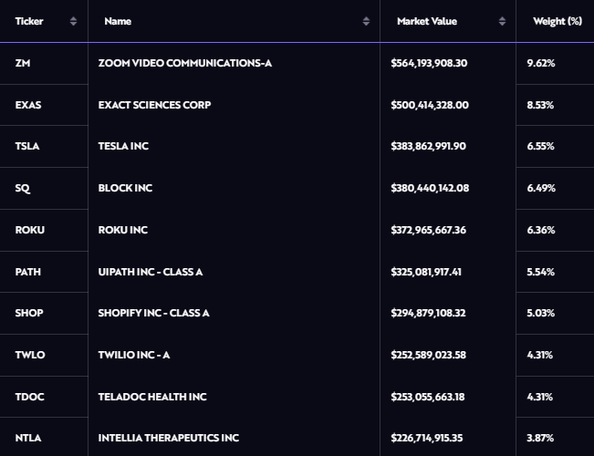594x456 pixels.
Task: Select the ZM ticker cell
Action: coord(22,63)
